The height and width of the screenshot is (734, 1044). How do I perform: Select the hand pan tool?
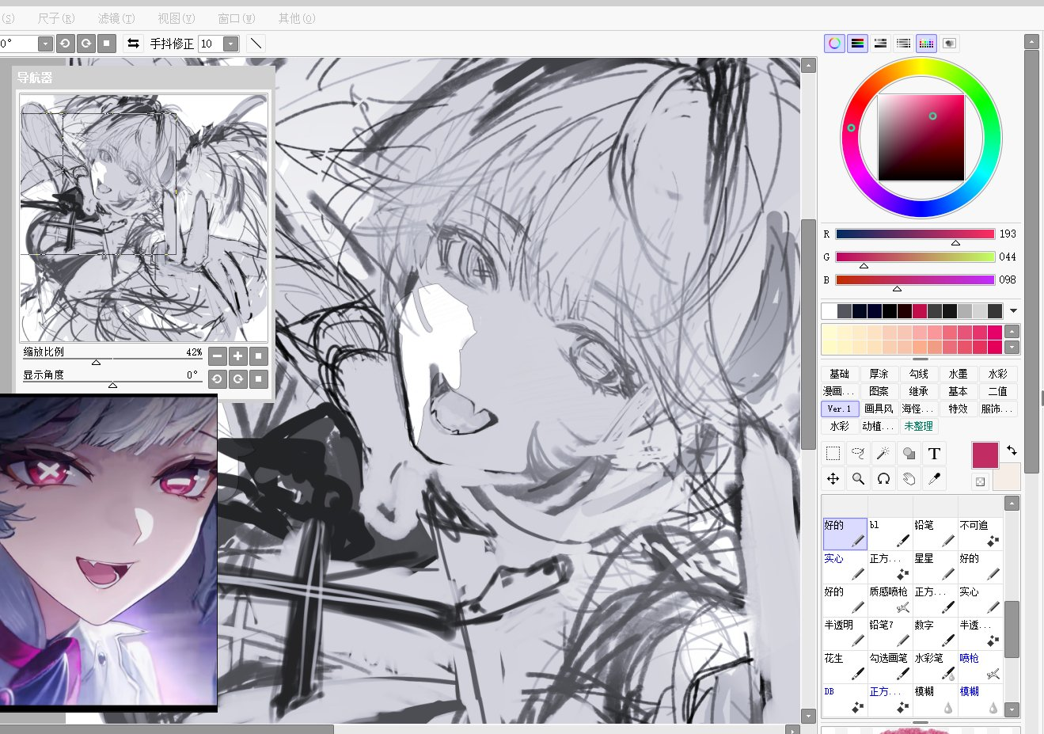(909, 478)
